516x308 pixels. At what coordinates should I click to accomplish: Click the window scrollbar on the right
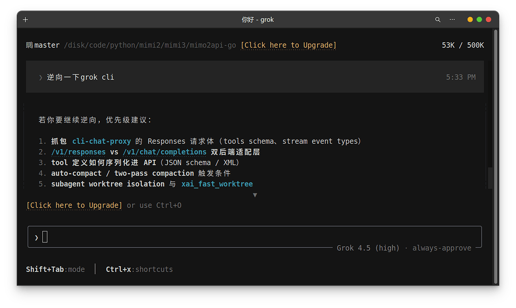tap(496, 156)
